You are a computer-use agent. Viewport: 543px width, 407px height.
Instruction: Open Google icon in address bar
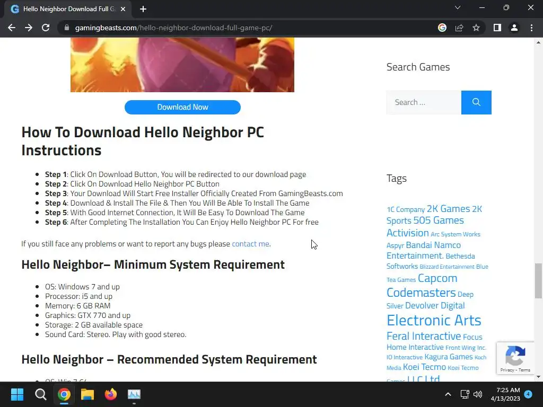[442, 28]
